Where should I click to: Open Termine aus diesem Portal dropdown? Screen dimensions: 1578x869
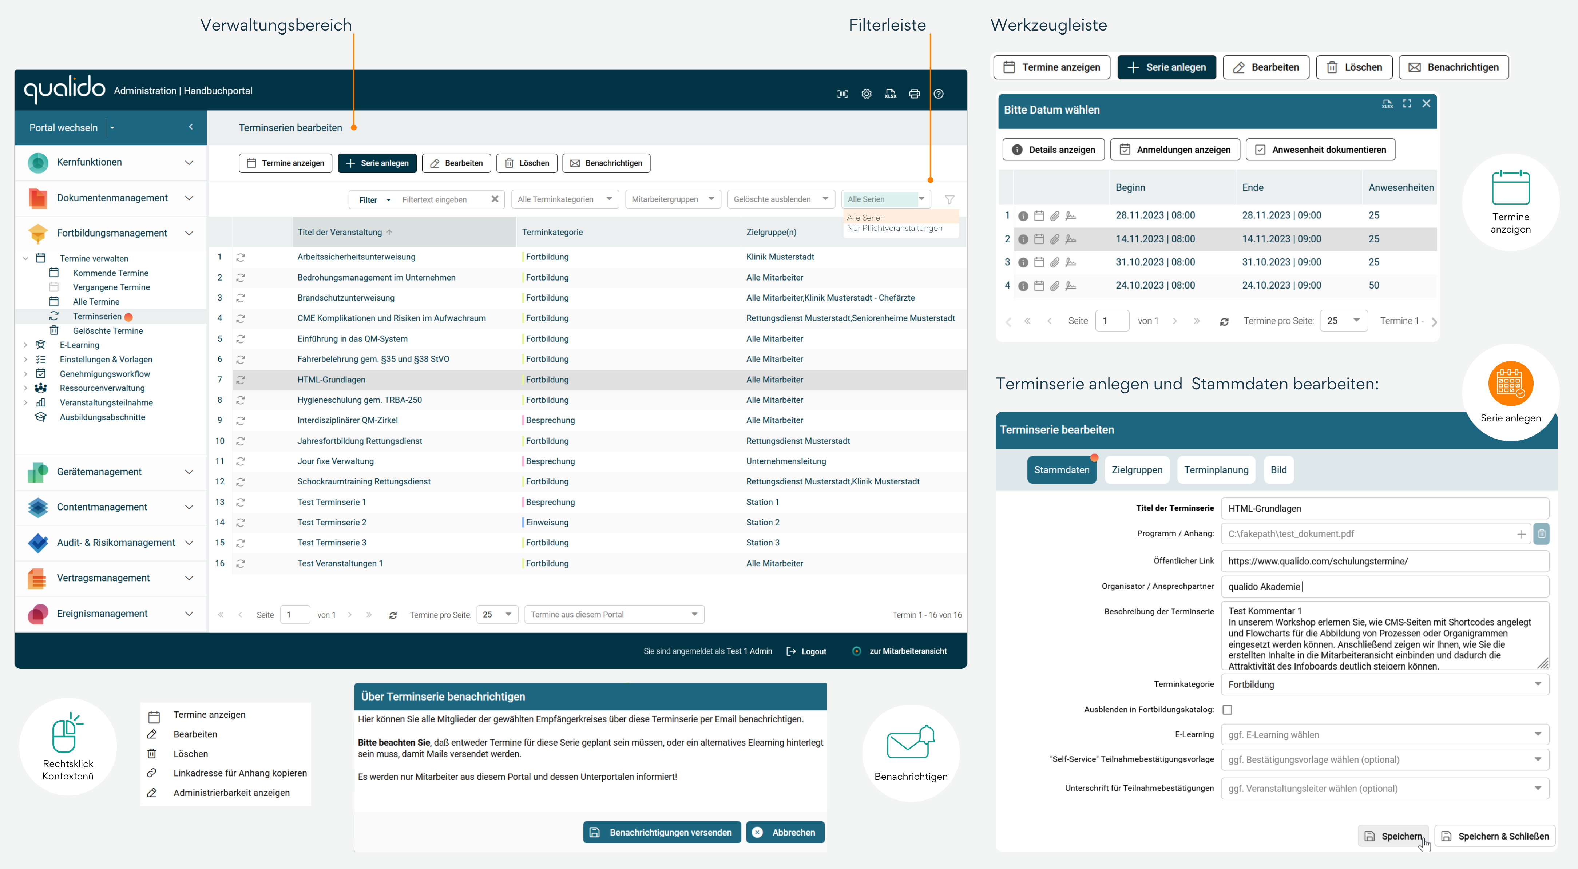[614, 614]
